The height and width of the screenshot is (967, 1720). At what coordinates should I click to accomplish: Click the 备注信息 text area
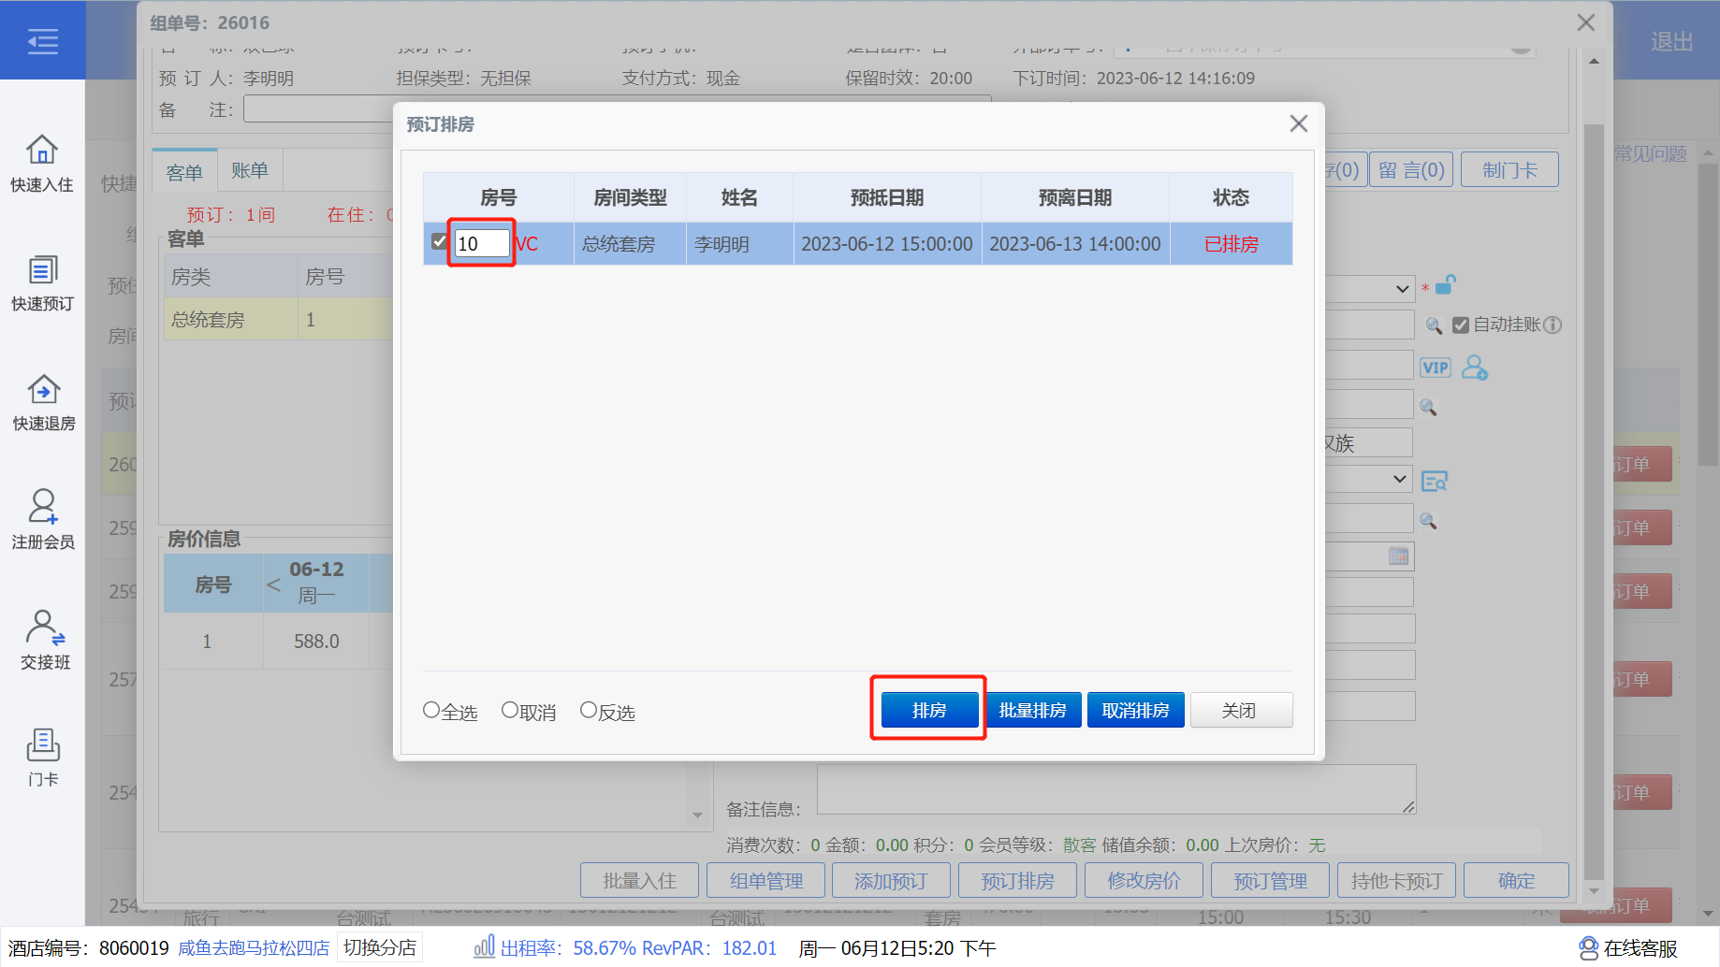[x=1116, y=789]
